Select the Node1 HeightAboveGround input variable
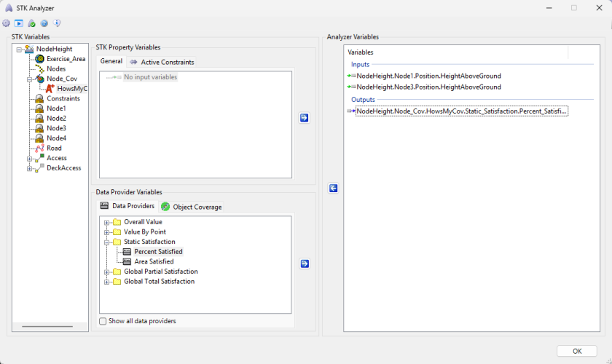The height and width of the screenshot is (364, 612). (428, 76)
